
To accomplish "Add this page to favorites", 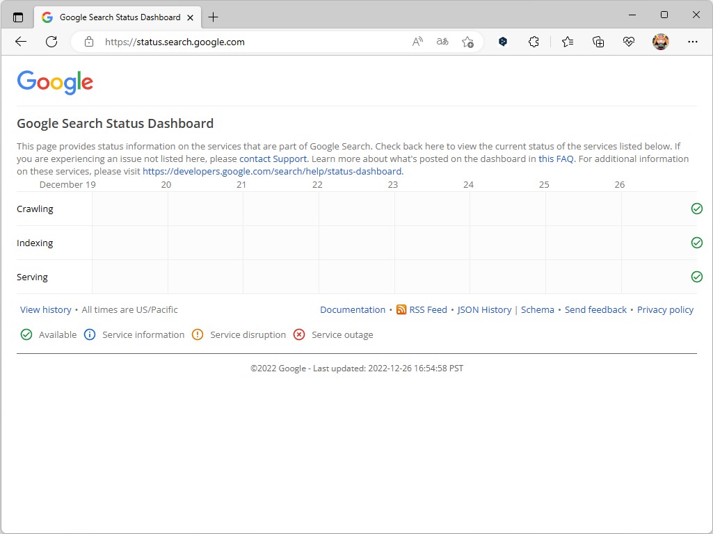I will [467, 42].
